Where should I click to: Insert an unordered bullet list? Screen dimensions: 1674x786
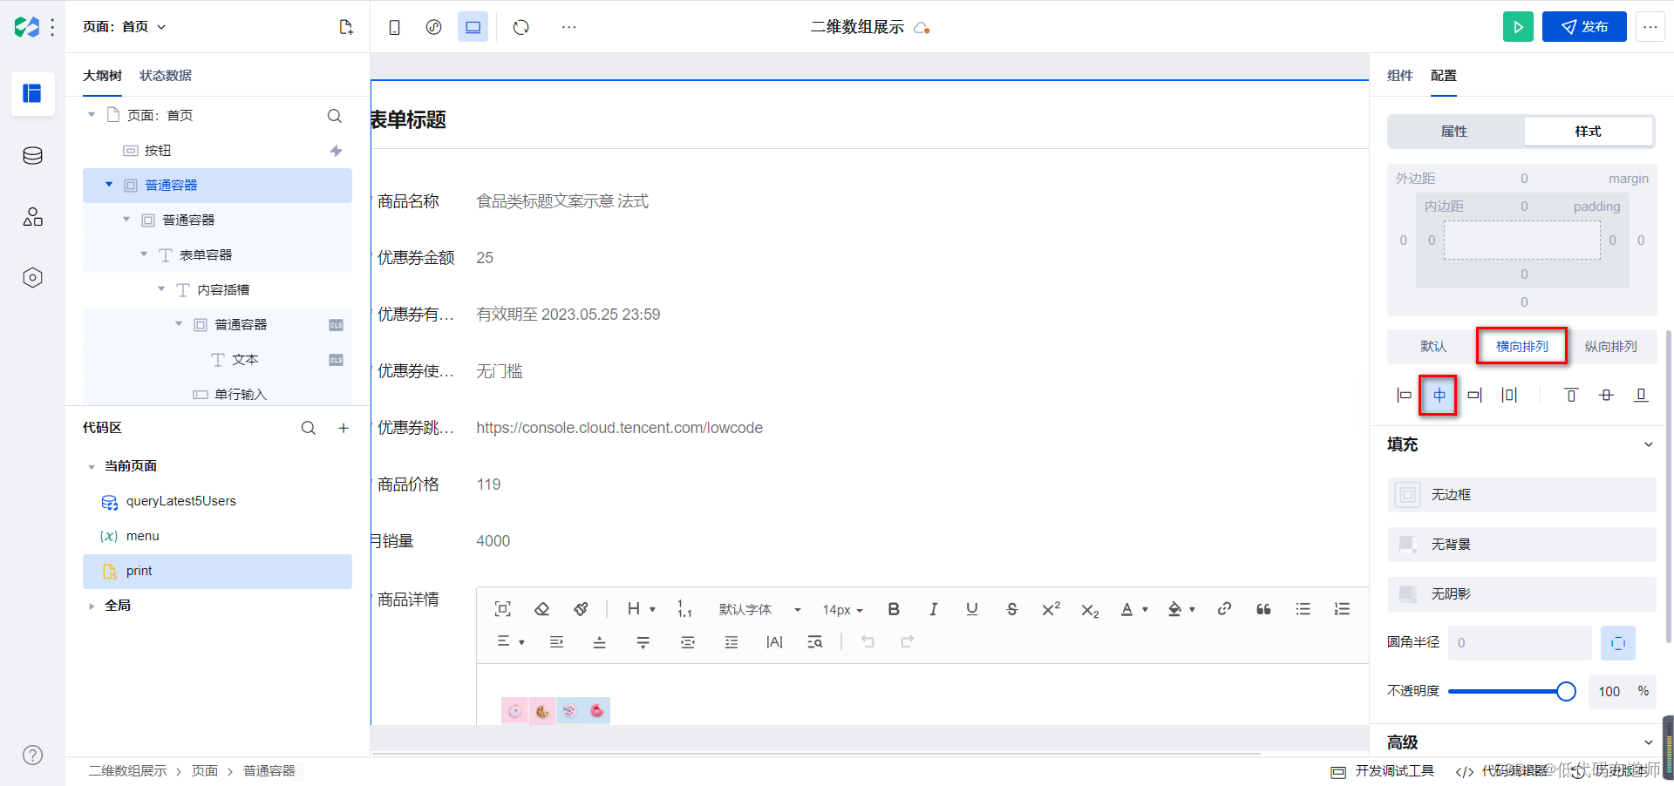click(1303, 609)
